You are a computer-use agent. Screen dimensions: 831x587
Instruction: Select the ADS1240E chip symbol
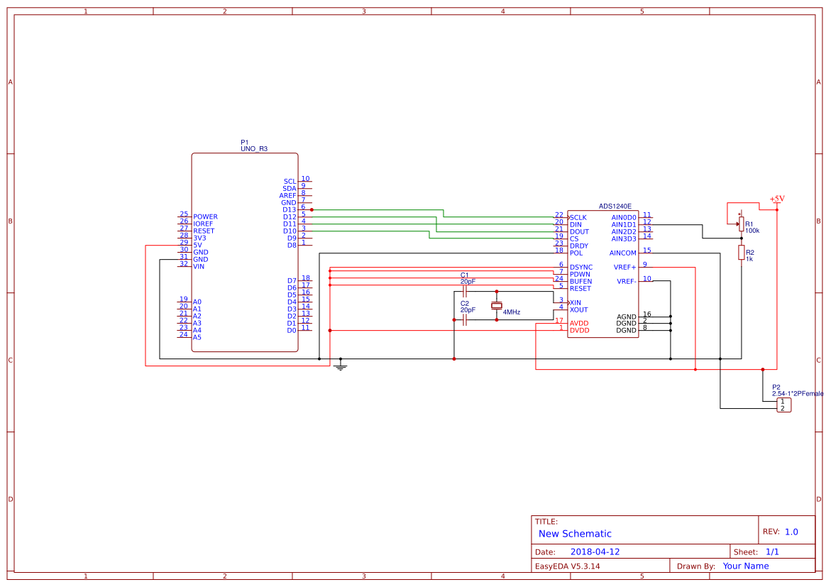(603, 273)
